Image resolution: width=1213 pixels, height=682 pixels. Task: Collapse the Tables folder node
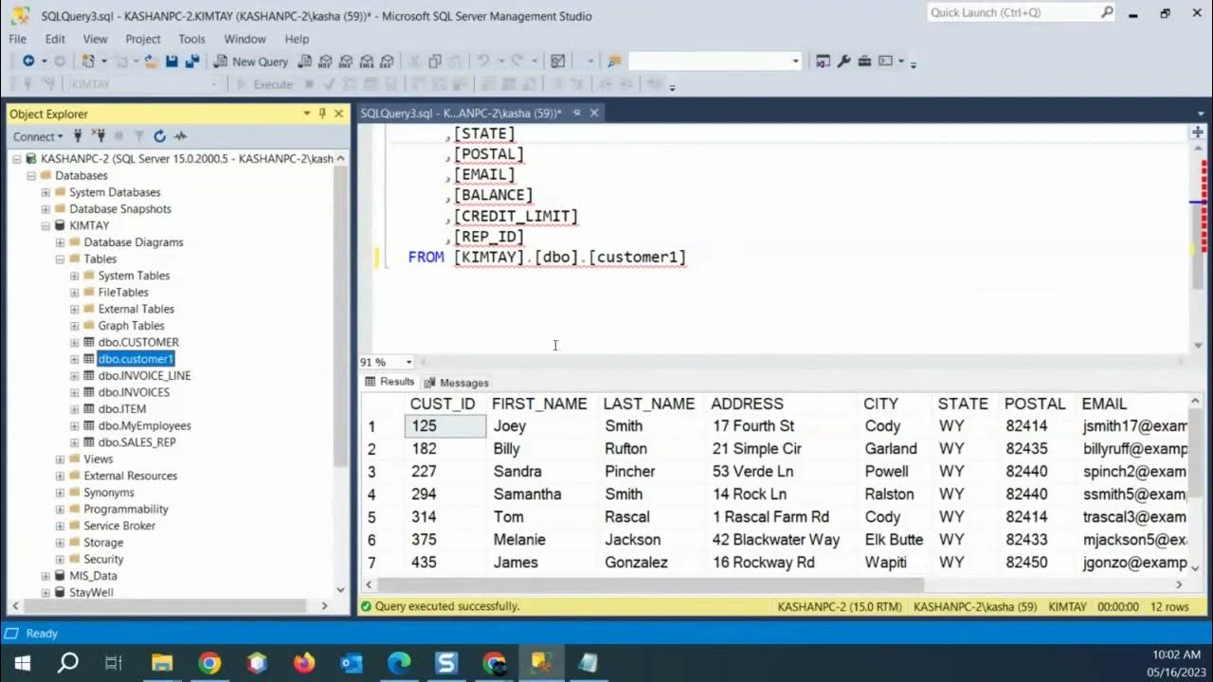coord(60,259)
